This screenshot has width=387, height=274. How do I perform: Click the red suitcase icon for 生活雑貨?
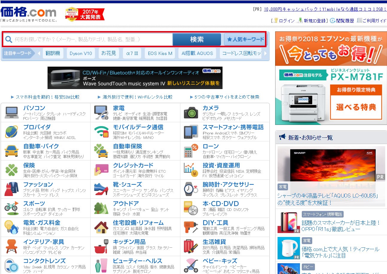pyautogui.click(x=191, y=247)
